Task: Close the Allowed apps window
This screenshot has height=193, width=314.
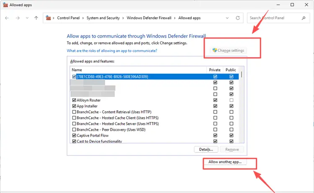Action: click(306, 5)
